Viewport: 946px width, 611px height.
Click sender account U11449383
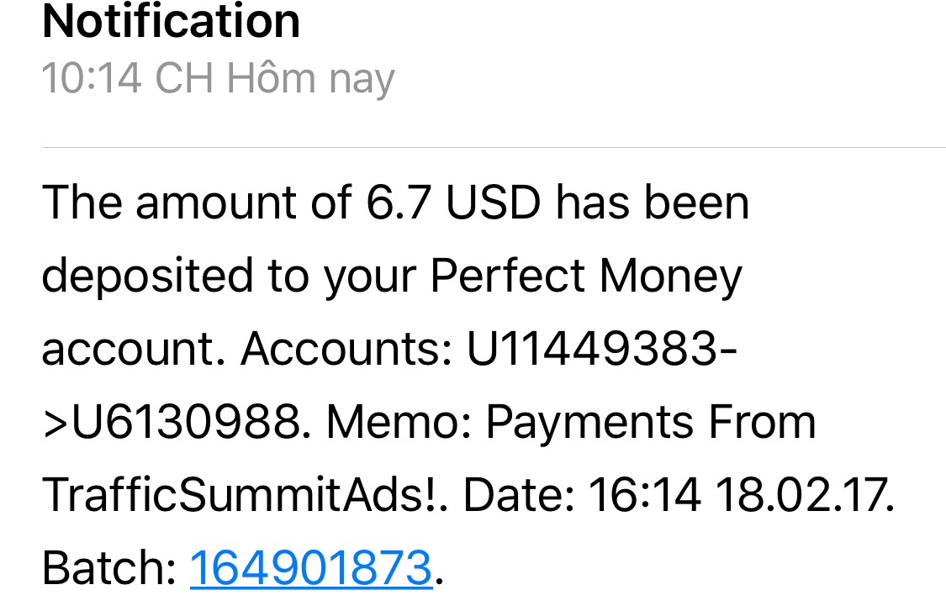tap(592, 350)
